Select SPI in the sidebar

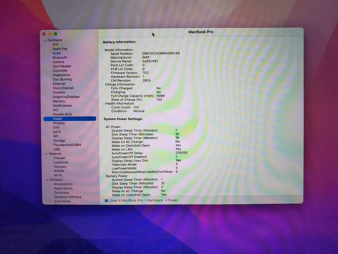(56, 136)
